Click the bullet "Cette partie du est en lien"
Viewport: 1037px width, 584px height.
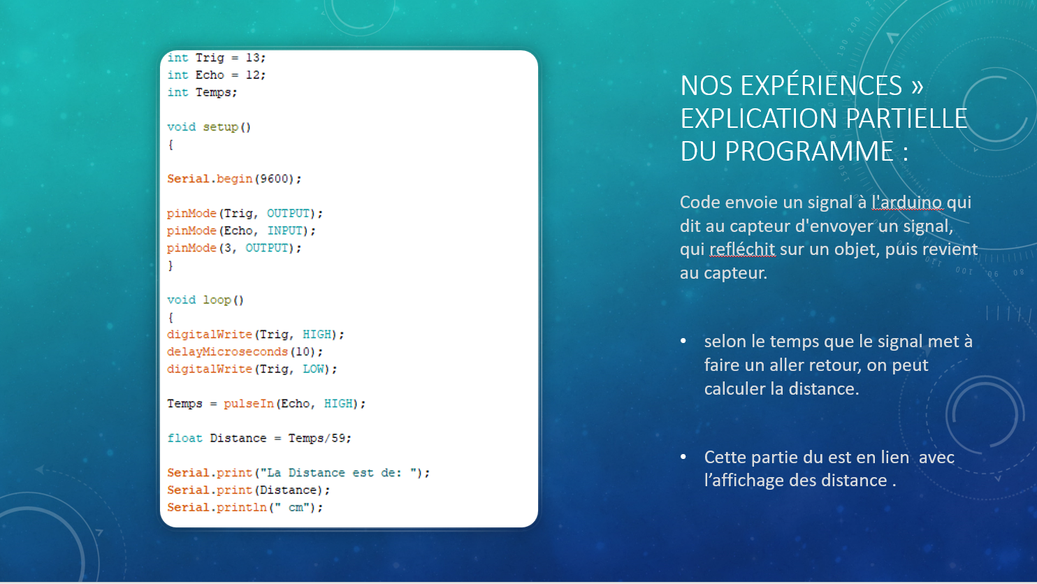pyautogui.click(x=828, y=469)
